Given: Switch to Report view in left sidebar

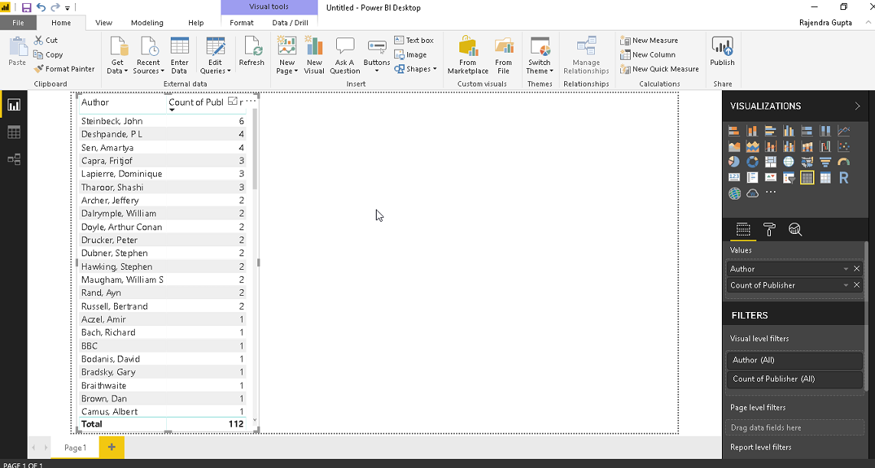Looking at the screenshot, I should 14,105.
